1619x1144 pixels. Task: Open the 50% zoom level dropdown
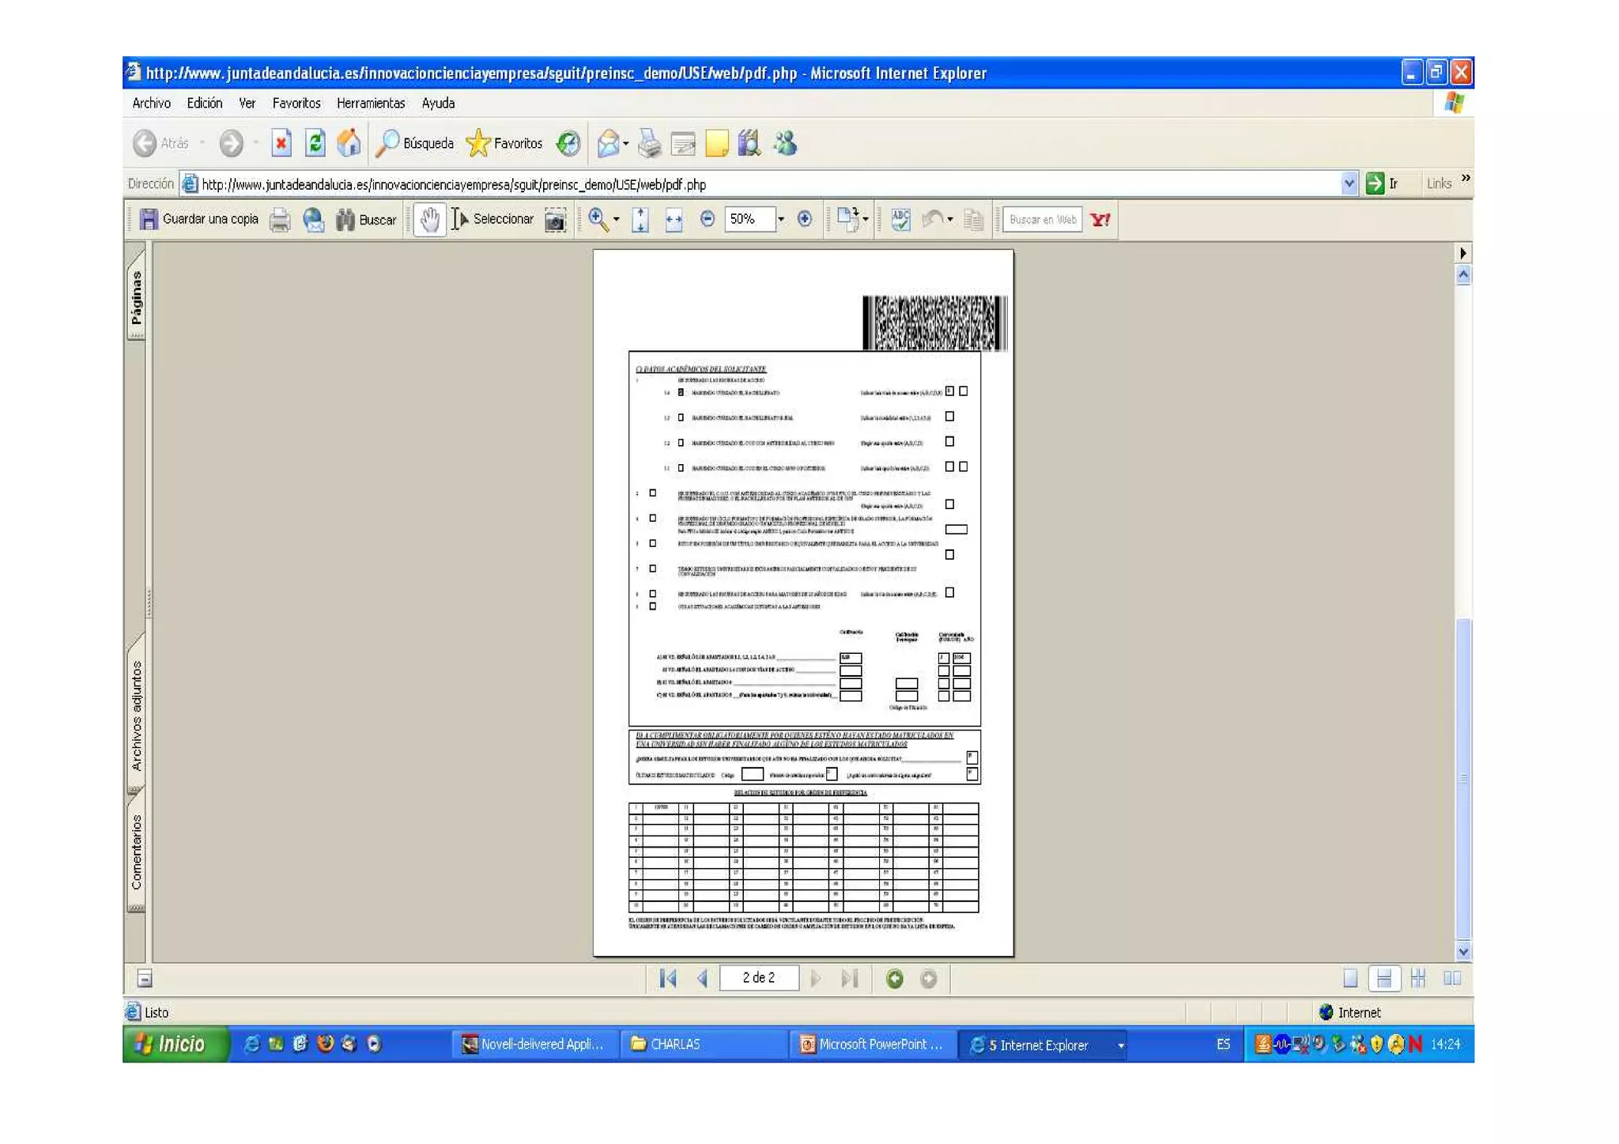[x=781, y=219]
